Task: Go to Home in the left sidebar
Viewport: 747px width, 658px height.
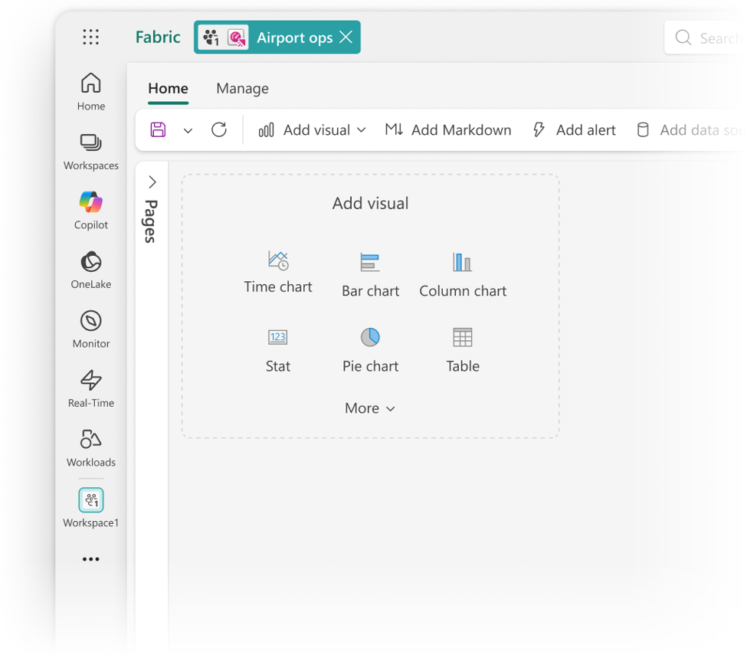Action: (x=91, y=92)
